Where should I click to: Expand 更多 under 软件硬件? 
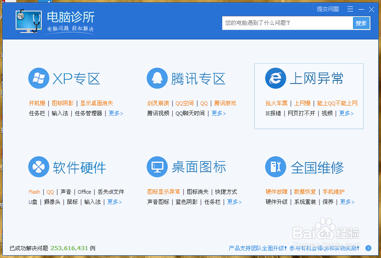click(x=114, y=202)
